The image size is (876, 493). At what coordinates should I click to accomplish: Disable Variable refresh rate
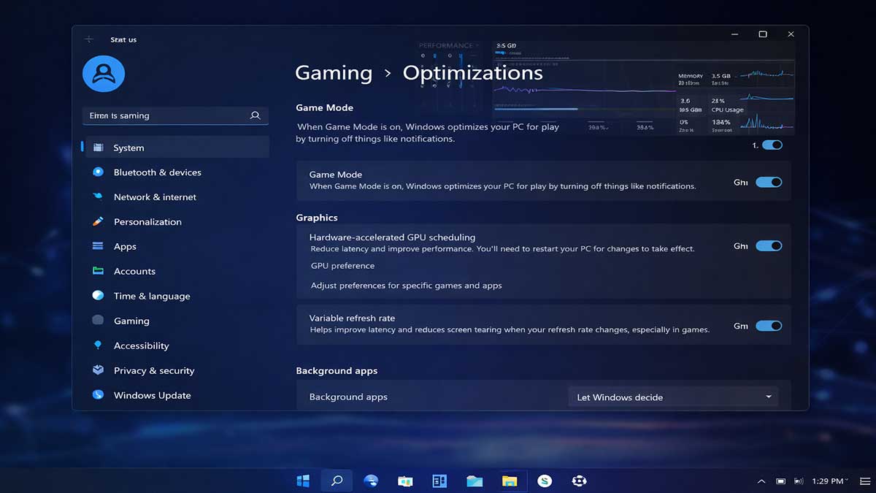[767, 326]
